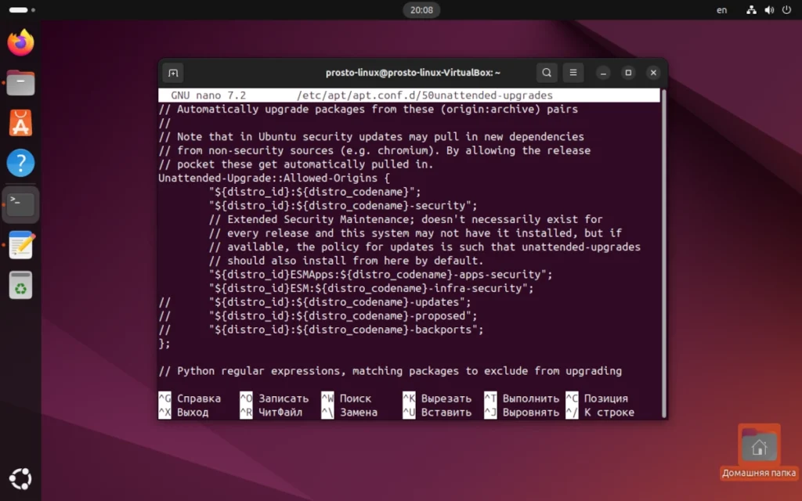Screen dimensions: 802x501
Task: Click the commented '-backports' origin line
Action: pos(320,330)
